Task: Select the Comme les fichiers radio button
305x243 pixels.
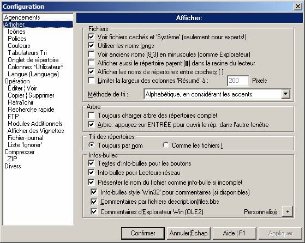Action: tap(165, 145)
